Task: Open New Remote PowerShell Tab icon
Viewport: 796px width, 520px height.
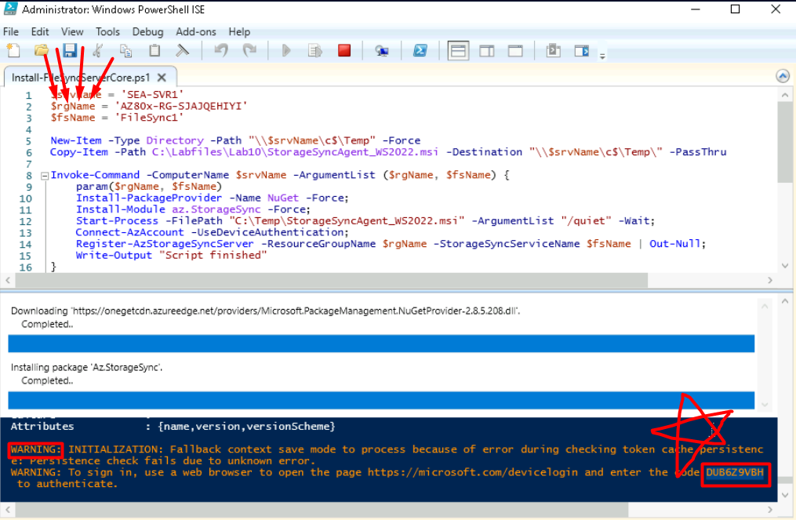Action: pos(382,51)
